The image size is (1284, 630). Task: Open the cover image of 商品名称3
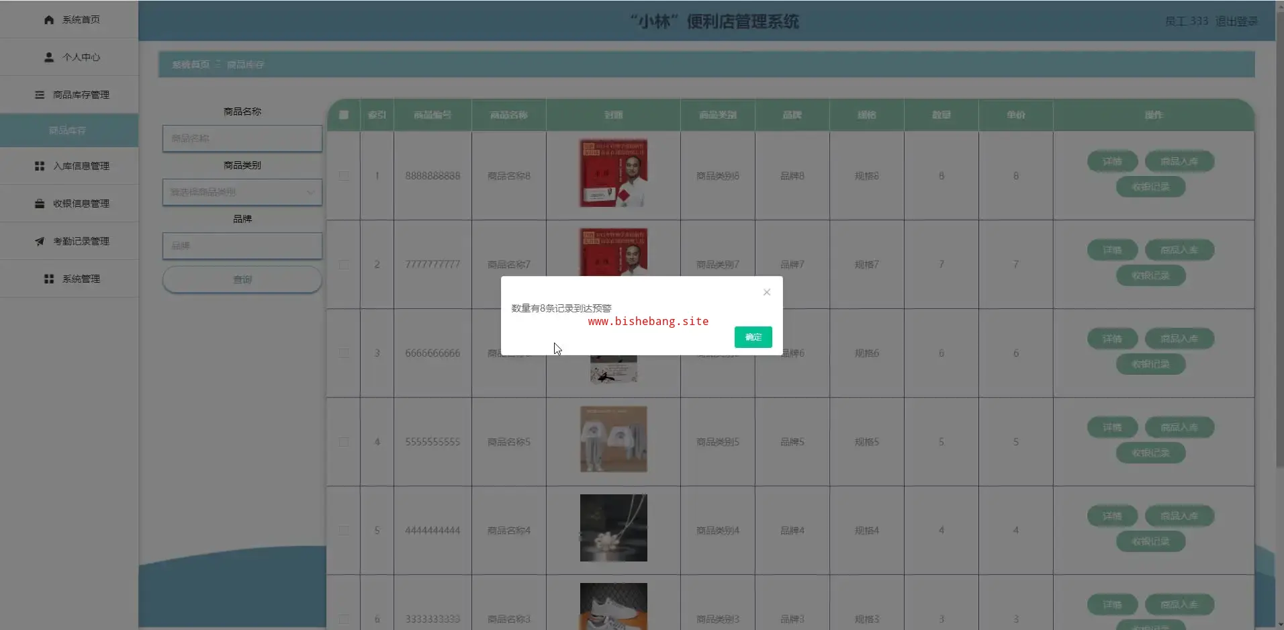pyautogui.click(x=614, y=606)
